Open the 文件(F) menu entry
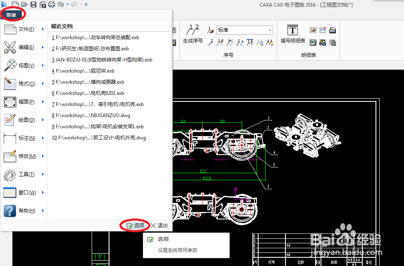This screenshot has width=404, height=266. pos(24,29)
